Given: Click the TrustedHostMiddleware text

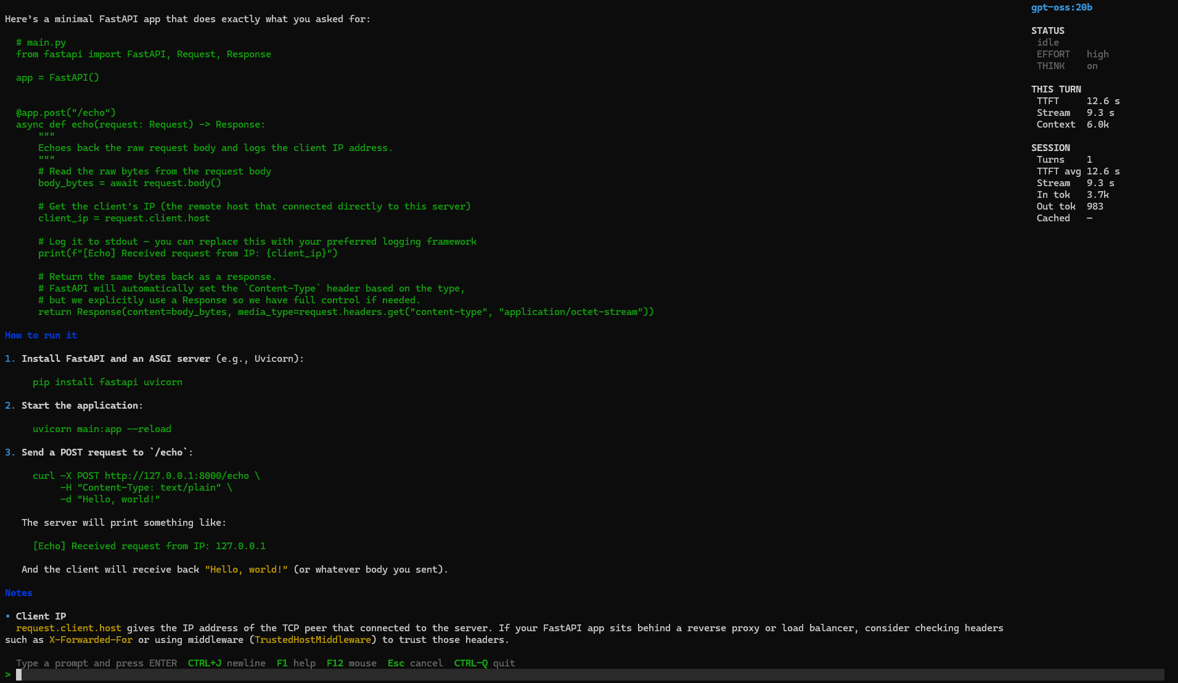Looking at the screenshot, I should click(x=313, y=640).
